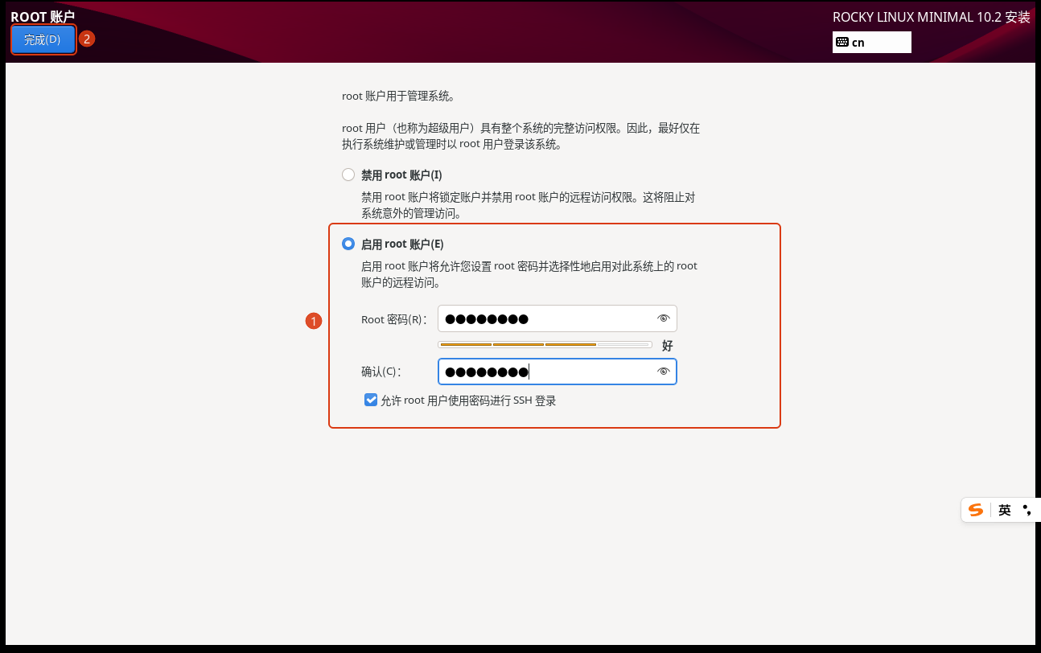1041x653 pixels.
Task: Select the 禁用 root 账户 radio option
Action: pyautogui.click(x=348, y=175)
